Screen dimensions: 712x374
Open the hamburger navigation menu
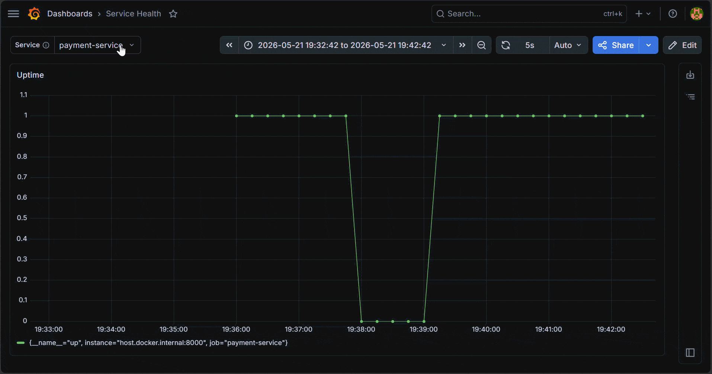click(13, 14)
